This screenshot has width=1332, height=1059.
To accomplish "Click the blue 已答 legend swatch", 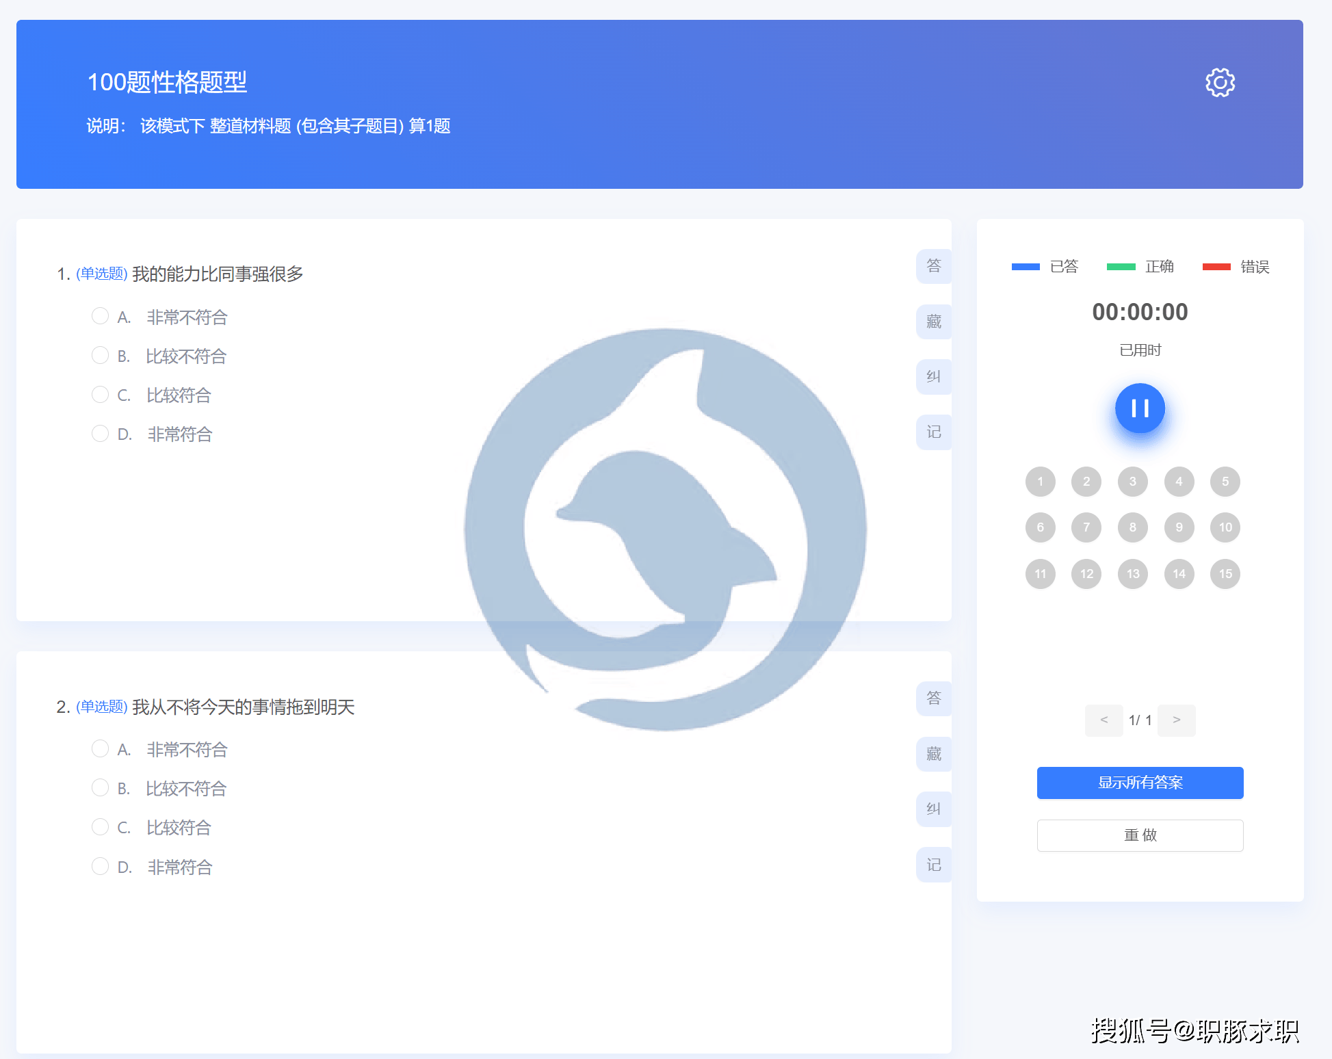I will 1026,267.
